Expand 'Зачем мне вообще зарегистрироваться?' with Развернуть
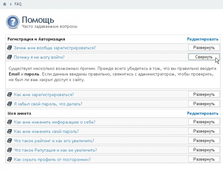This screenshot has width=223, height=170. coord(204,48)
